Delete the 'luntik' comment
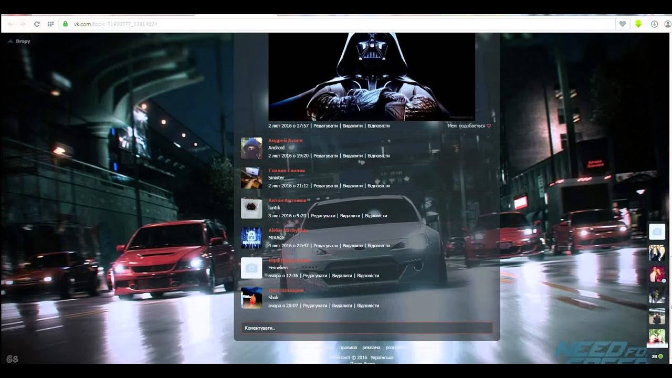 350,216
